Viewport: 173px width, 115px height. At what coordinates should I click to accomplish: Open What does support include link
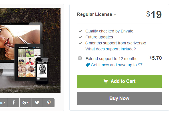pyautogui.click(x=110, y=49)
